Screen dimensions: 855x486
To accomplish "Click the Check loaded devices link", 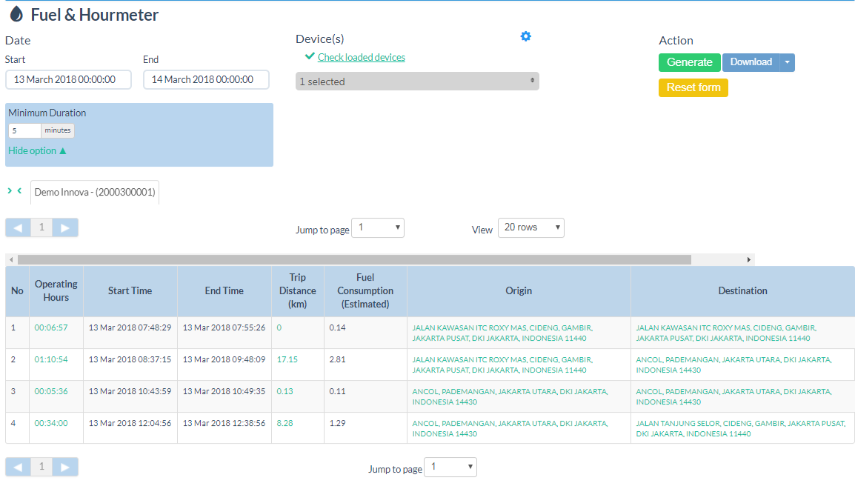I will point(361,57).
